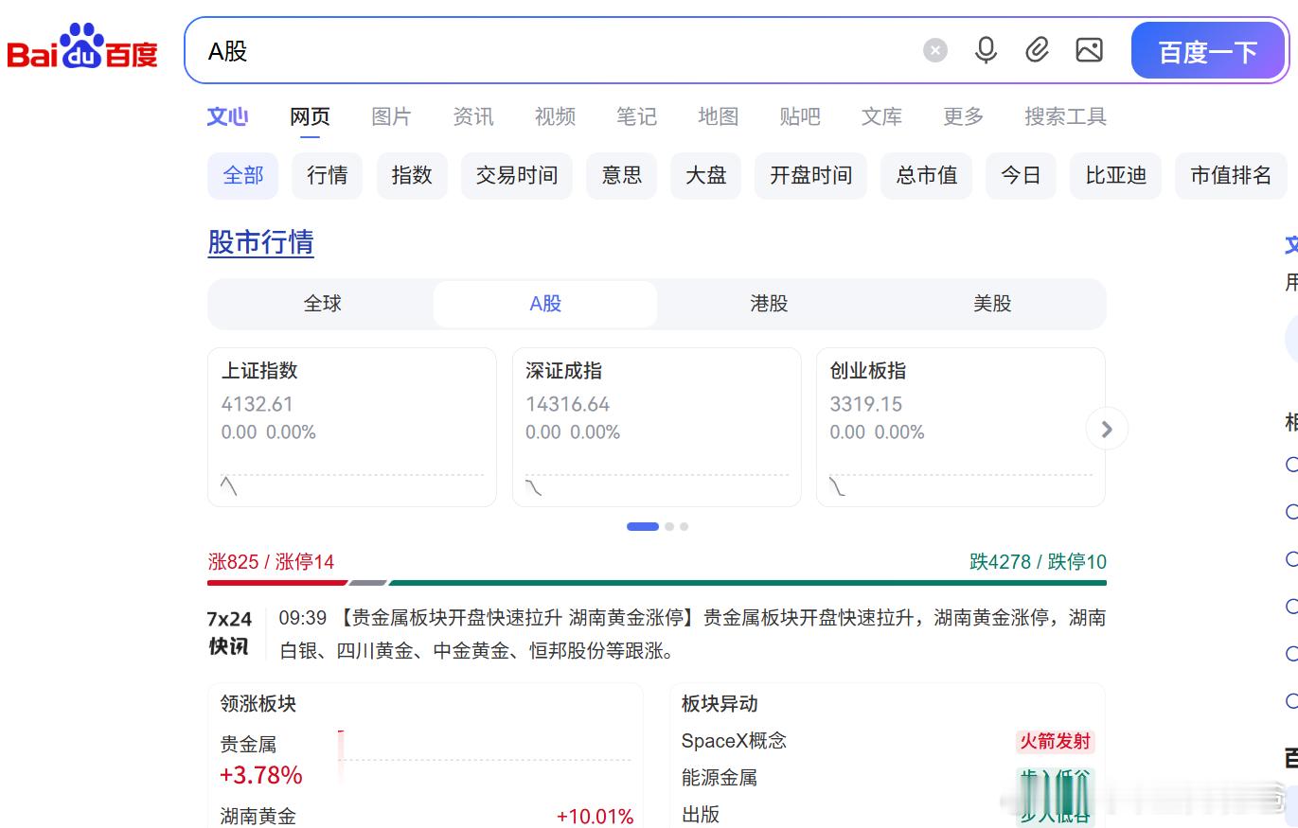
Task: Select the 开盘时间 chip
Action: coord(811,175)
